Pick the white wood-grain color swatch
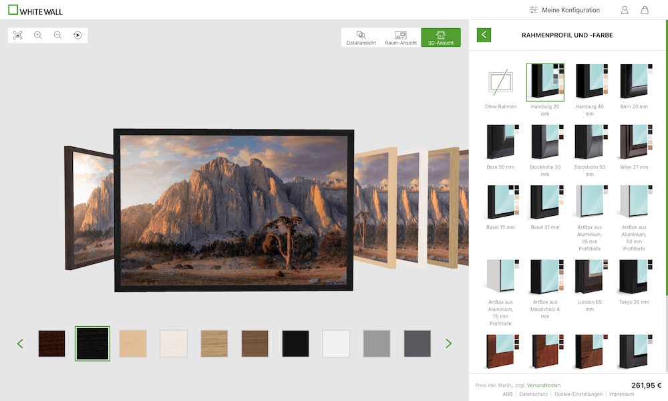Image resolution: width=668 pixels, height=401 pixels. pyautogui.click(x=174, y=344)
